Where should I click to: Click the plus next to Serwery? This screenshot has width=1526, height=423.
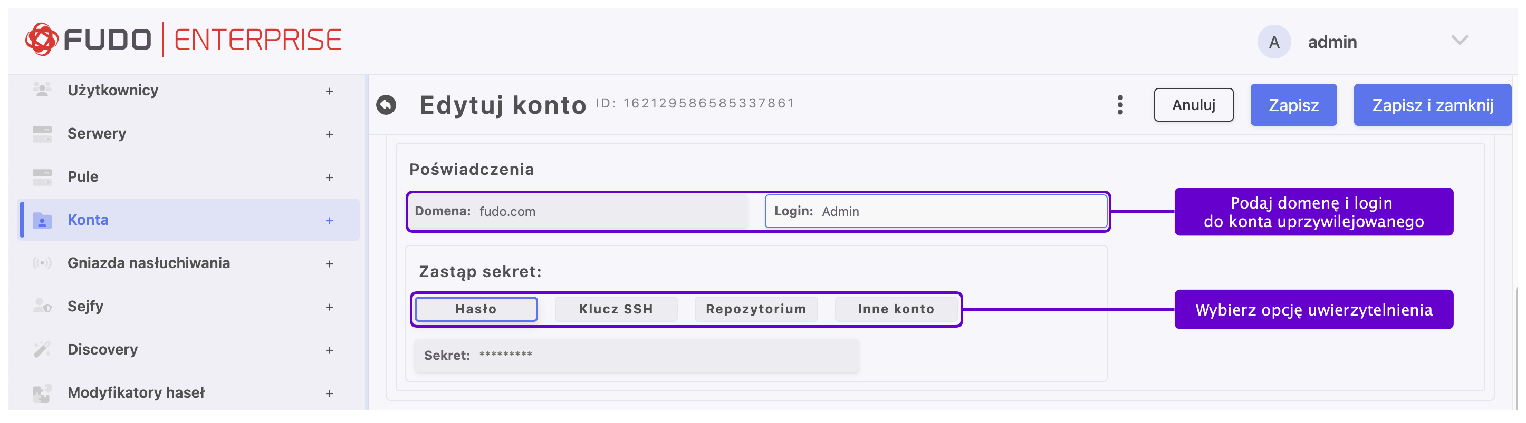(329, 134)
